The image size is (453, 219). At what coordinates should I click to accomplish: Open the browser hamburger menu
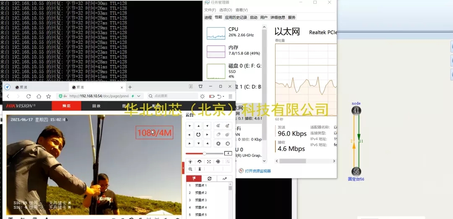[230, 96]
